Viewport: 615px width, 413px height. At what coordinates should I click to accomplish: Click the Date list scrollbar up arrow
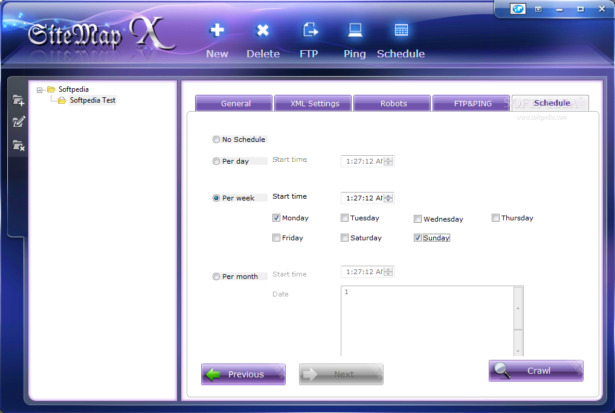518,309
